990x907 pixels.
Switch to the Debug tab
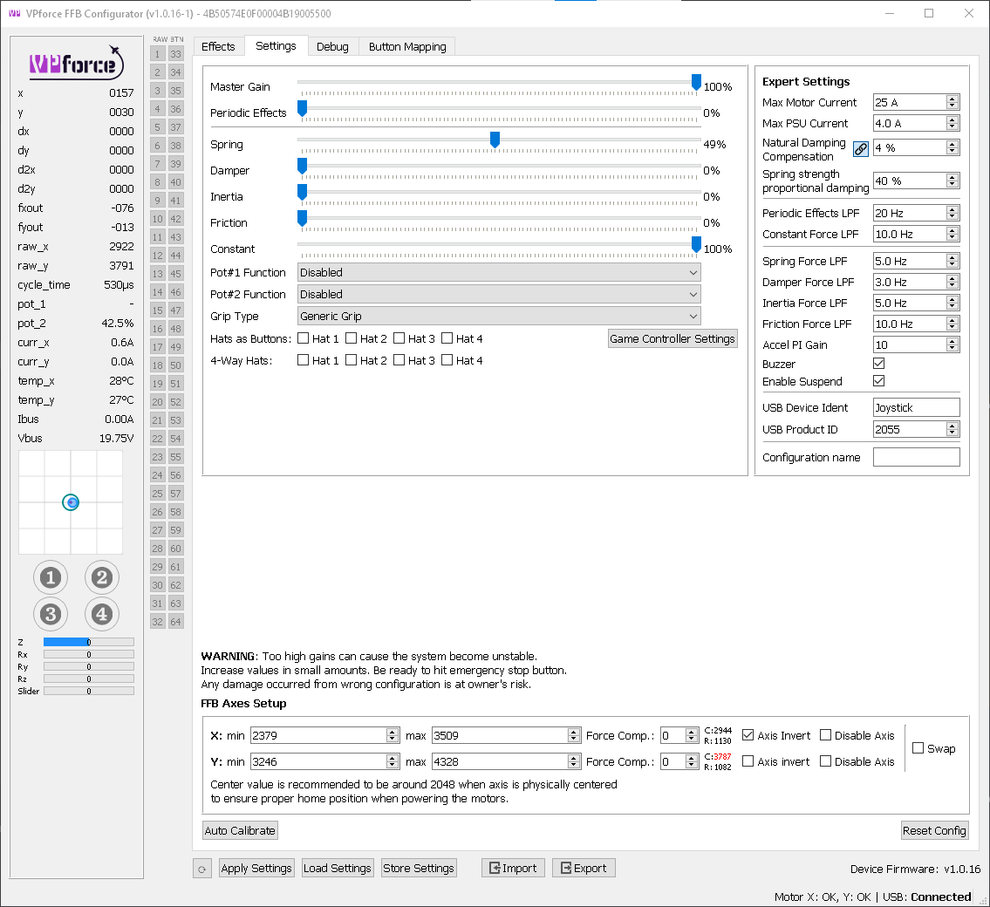tap(332, 47)
